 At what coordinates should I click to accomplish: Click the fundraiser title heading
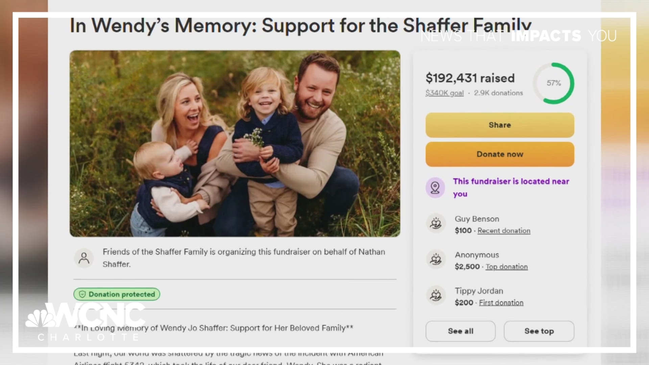pyautogui.click(x=301, y=26)
